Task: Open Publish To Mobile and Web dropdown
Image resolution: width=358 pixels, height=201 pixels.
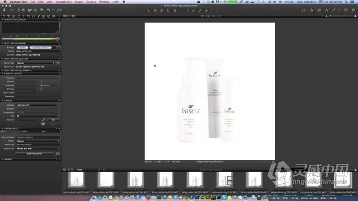Action: point(37,149)
